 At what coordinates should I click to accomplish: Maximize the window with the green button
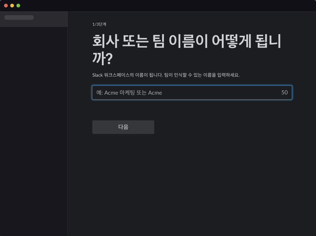click(18, 6)
